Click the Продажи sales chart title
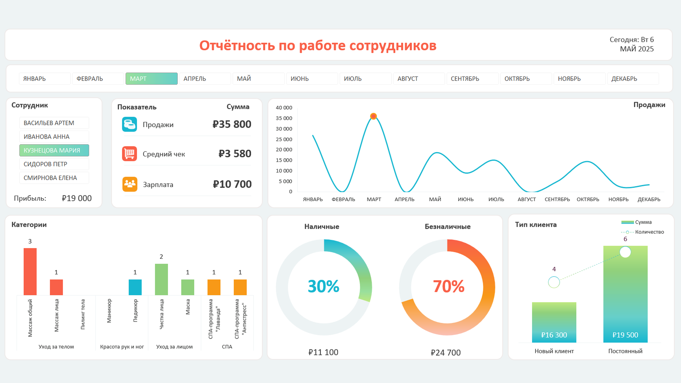 pos(649,105)
